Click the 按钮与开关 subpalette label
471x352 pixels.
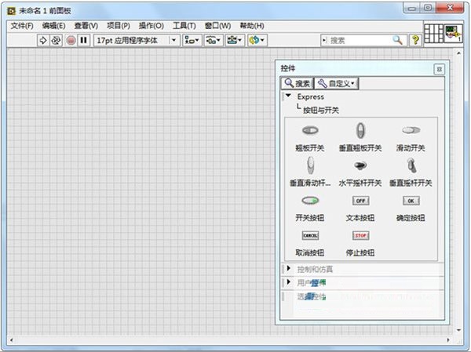point(321,110)
